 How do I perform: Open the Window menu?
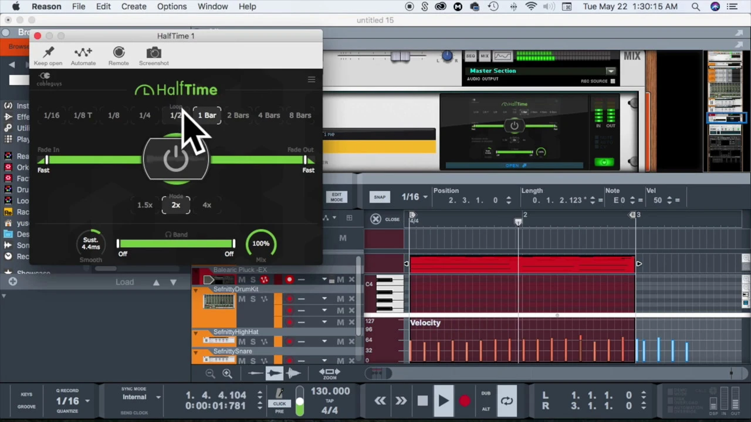[x=212, y=6]
